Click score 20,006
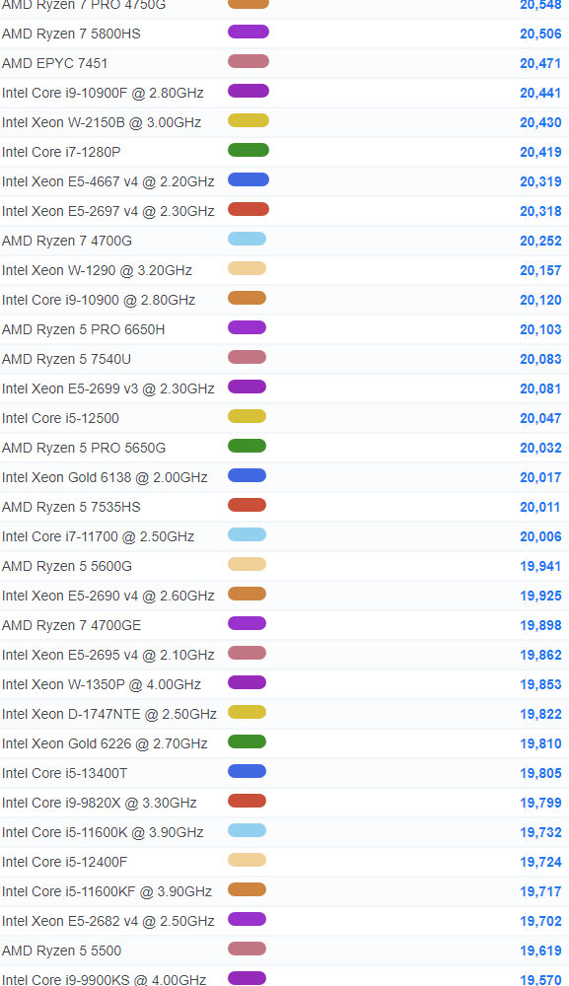The height and width of the screenshot is (986, 569). click(x=540, y=536)
